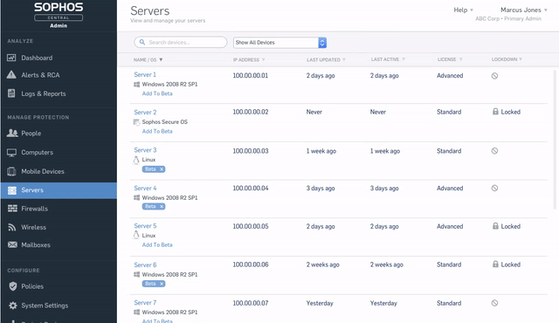The image size is (559, 323).
Task: Click the Windows OS icon under Server 1
Action: point(136,85)
